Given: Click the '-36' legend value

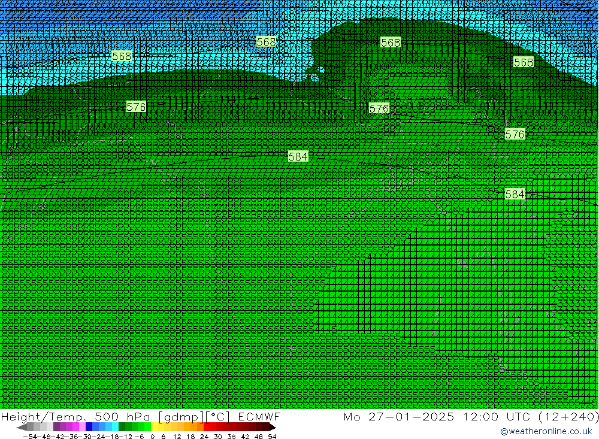Looking at the screenshot, I should (71, 437).
